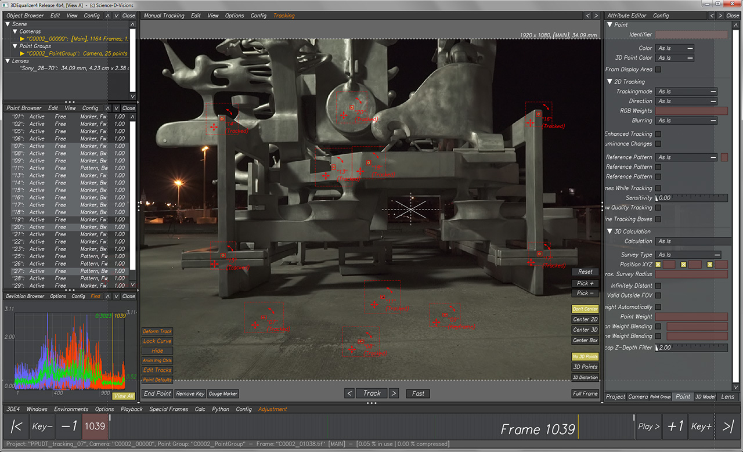This screenshot has height=452, width=743.
Task: Click the track backward arrow left of Track
Action: (349, 393)
